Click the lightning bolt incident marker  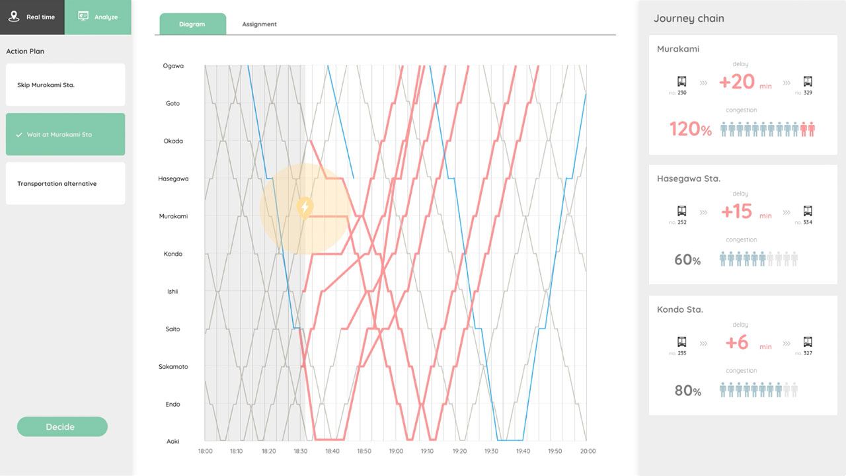(x=305, y=208)
